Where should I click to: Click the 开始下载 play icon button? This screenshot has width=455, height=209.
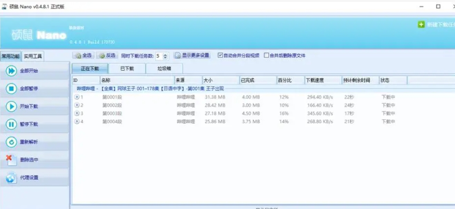coord(11,106)
